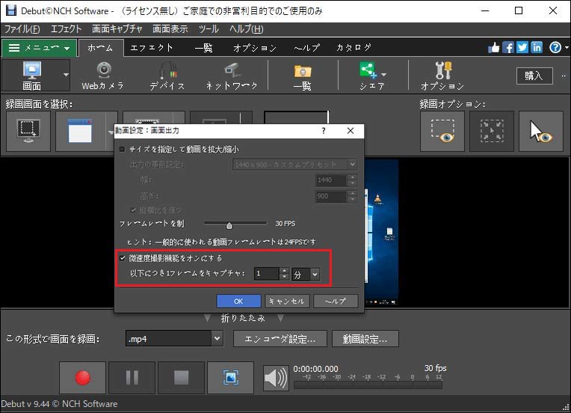Open the green メニュー dropdown button

(x=39, y=48)
